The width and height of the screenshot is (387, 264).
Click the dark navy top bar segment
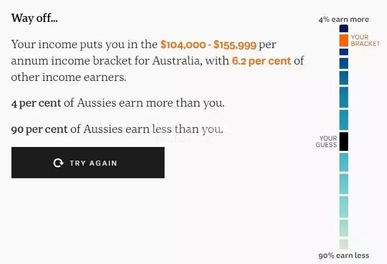[344, 28]
